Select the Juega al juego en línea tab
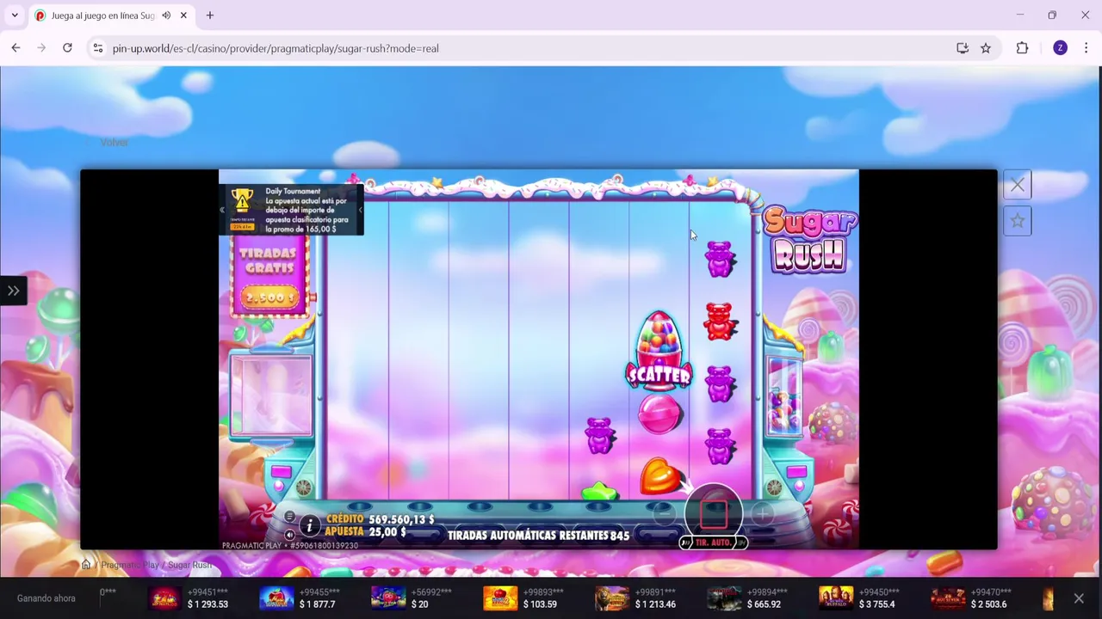The height and width of the screenshot is (619, 1102). pyautogui.click(x=112, y=15)
